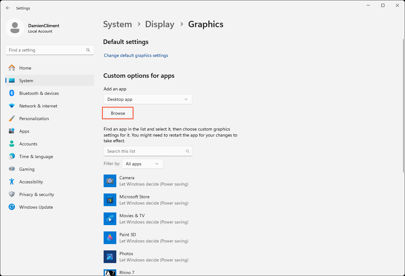Select Rhino 7 entry text

[127, 273]
